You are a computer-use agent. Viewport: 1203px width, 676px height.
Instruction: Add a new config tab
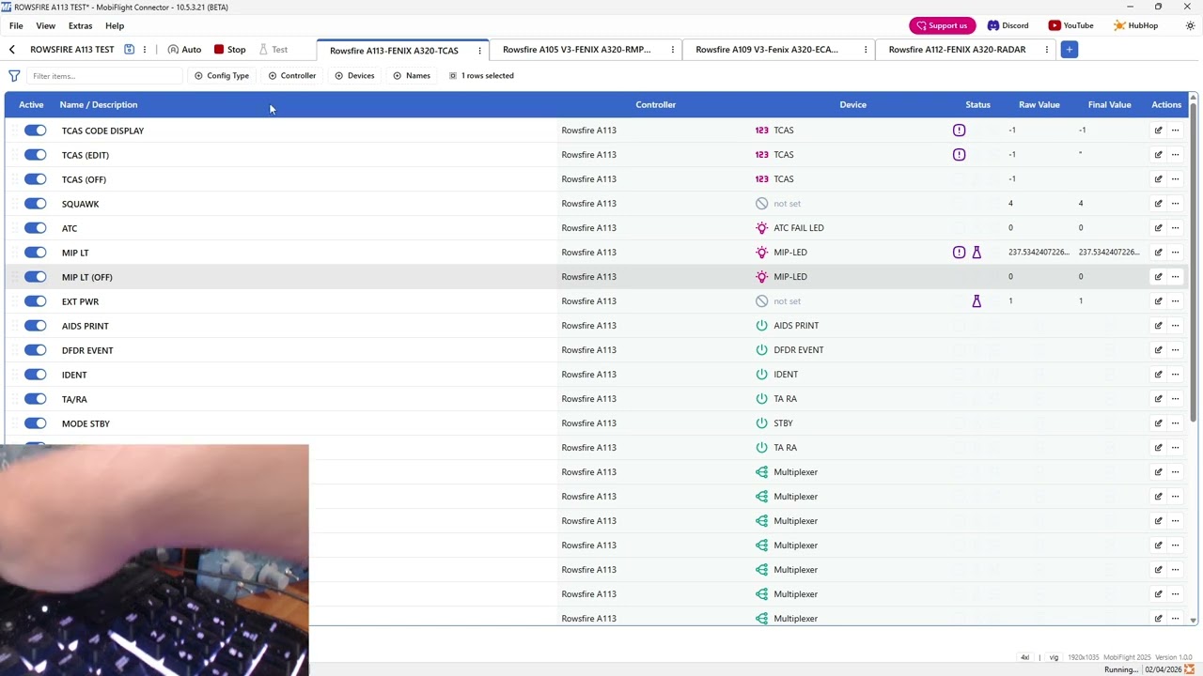click(x=1069, y=50)
